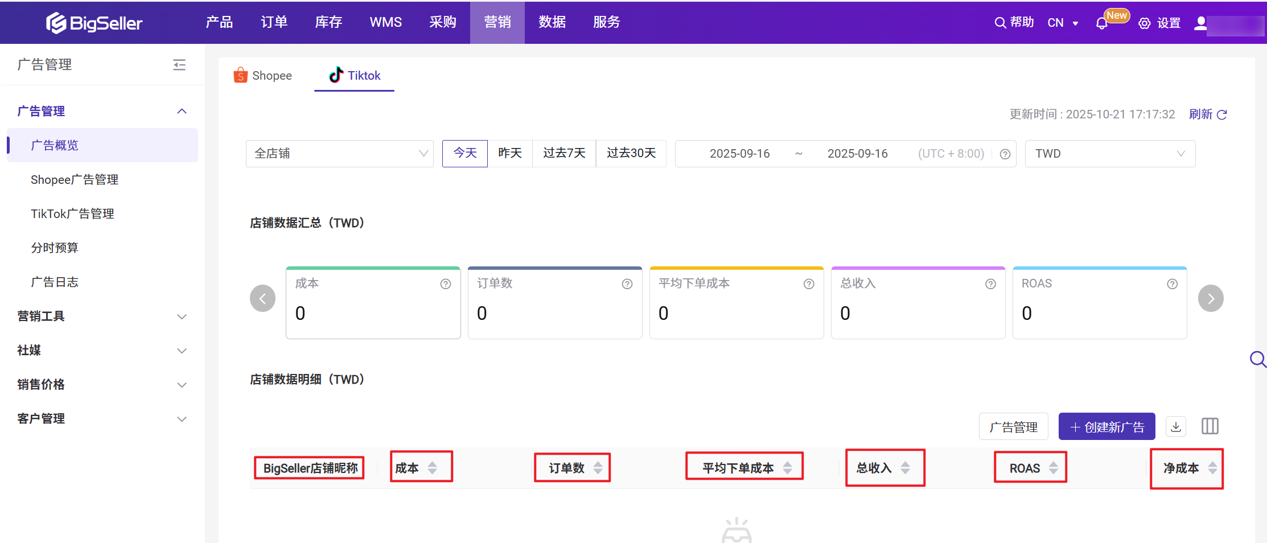Click the 广告管理 button above the table
Image resolution: width=1267 pixels, height=543 pixels.
click(x=1013, y=427)
